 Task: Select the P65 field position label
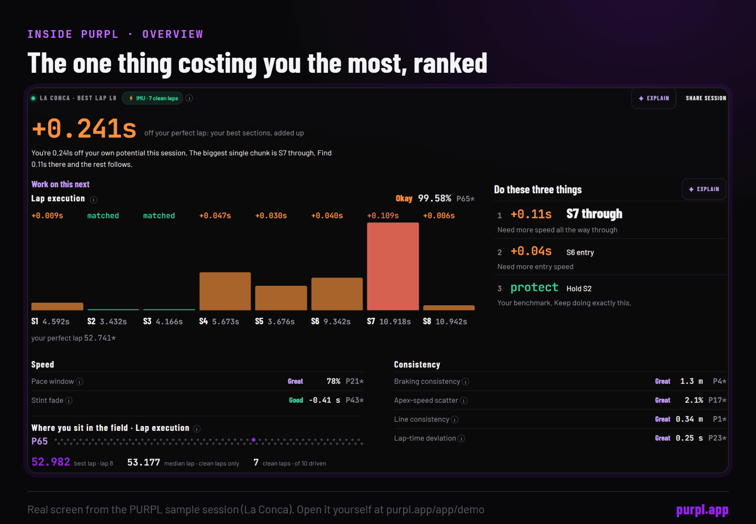point(40,442)
